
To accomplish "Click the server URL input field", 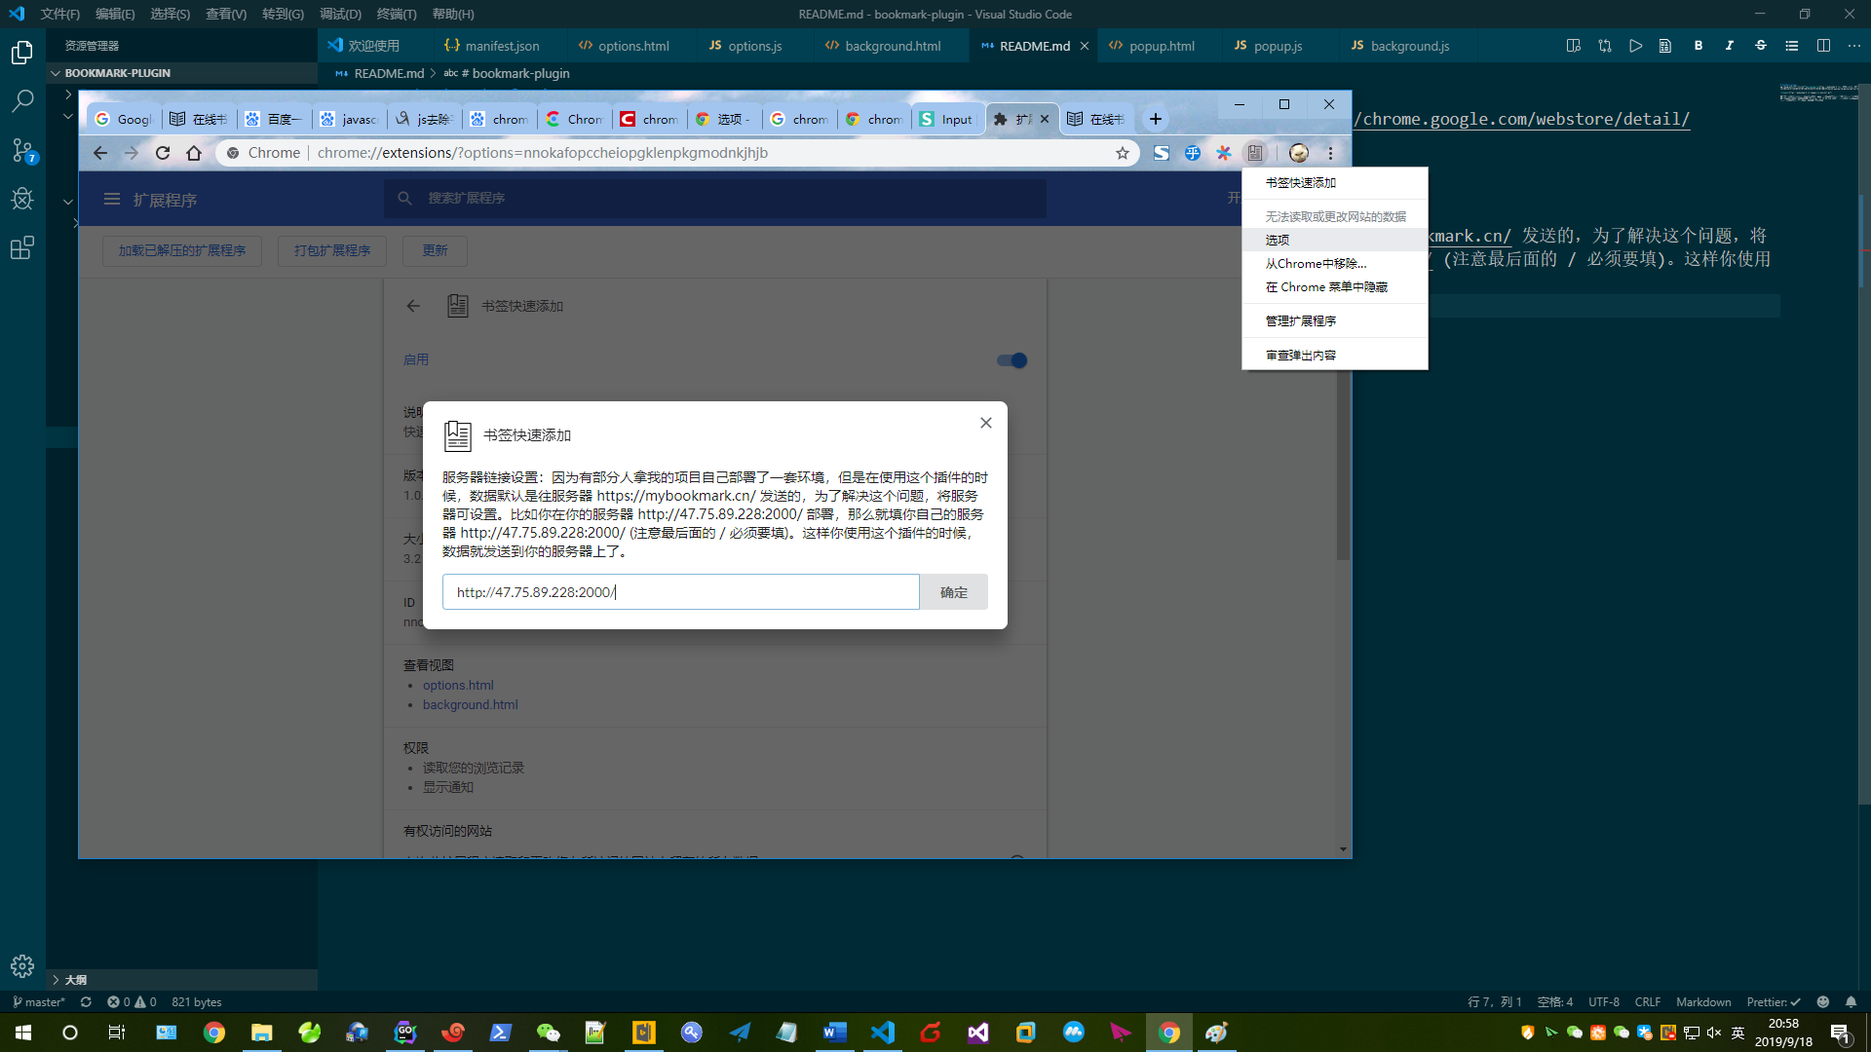I will pyautogui.click(x=680, y=592).
